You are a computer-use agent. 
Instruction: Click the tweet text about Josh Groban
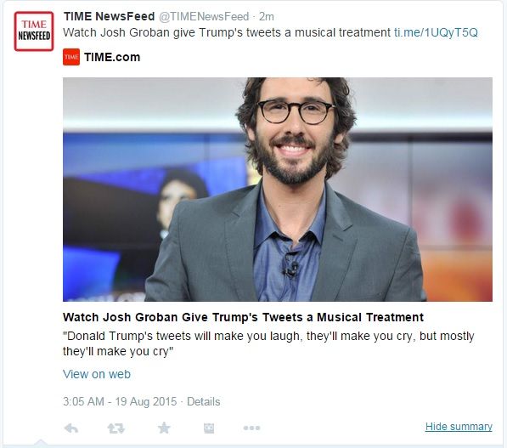(227, 32)
